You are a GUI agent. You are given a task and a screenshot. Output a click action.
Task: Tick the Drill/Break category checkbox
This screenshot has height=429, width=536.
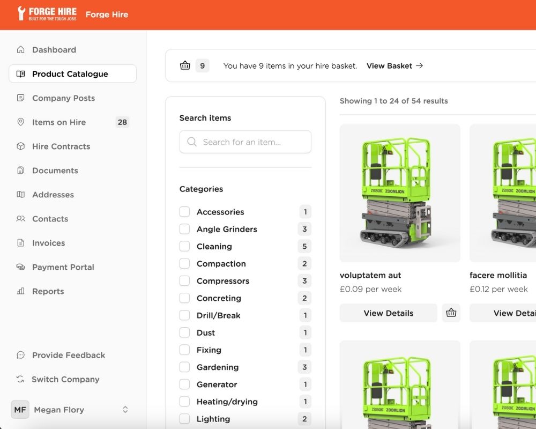pos(184,315)
